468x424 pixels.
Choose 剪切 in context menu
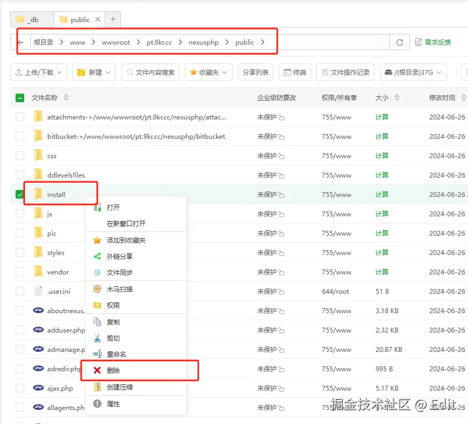click(x=136, y=338)
